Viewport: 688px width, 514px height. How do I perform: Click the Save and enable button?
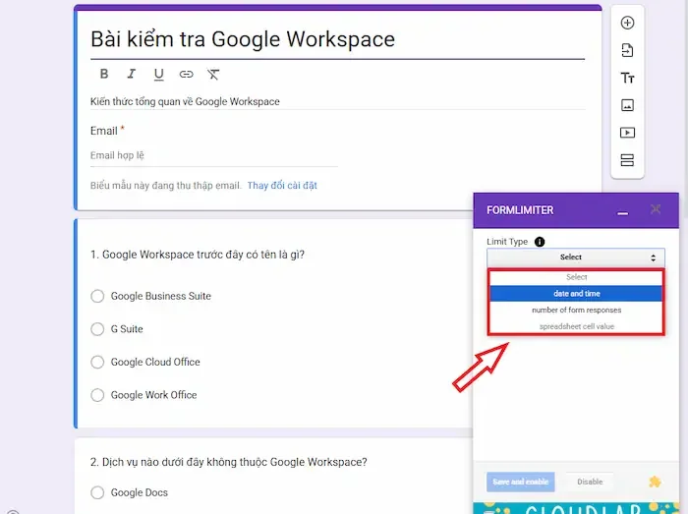click(520, 482)
